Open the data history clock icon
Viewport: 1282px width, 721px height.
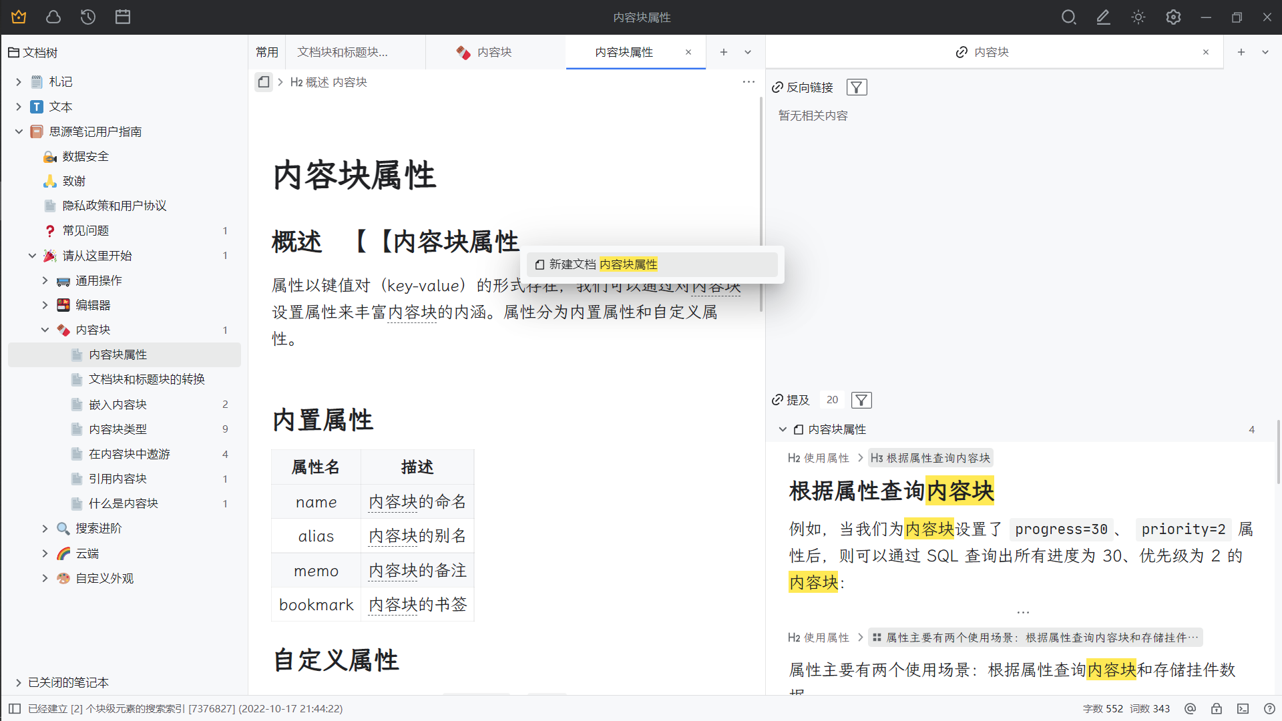88,17
